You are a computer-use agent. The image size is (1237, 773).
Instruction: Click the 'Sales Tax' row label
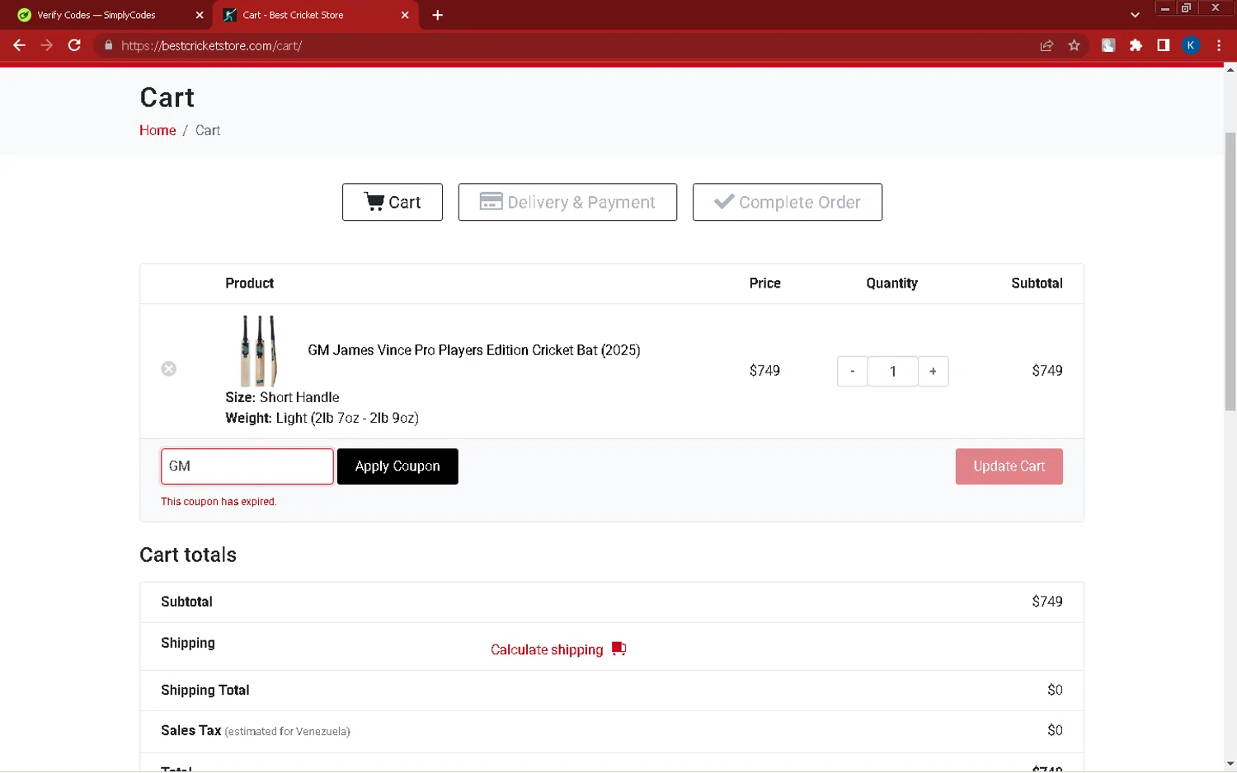[x=190, y=730]
